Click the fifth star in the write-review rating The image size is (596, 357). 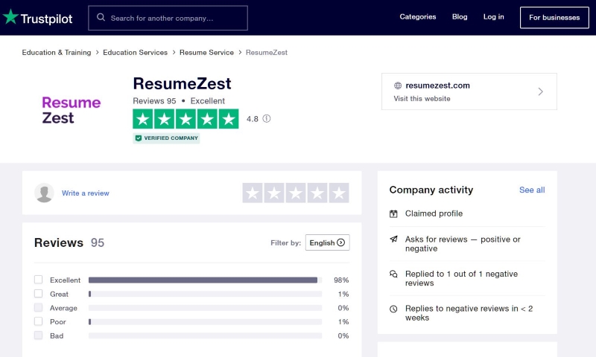coord(339,193)
